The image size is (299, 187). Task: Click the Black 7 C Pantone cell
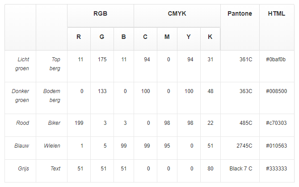pos(241,169)
